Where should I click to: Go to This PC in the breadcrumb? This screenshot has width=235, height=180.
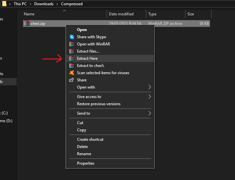[x=20, y=4]
